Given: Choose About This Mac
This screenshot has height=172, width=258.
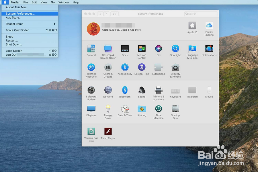Looking at the screenshot, I should (30, 7).
